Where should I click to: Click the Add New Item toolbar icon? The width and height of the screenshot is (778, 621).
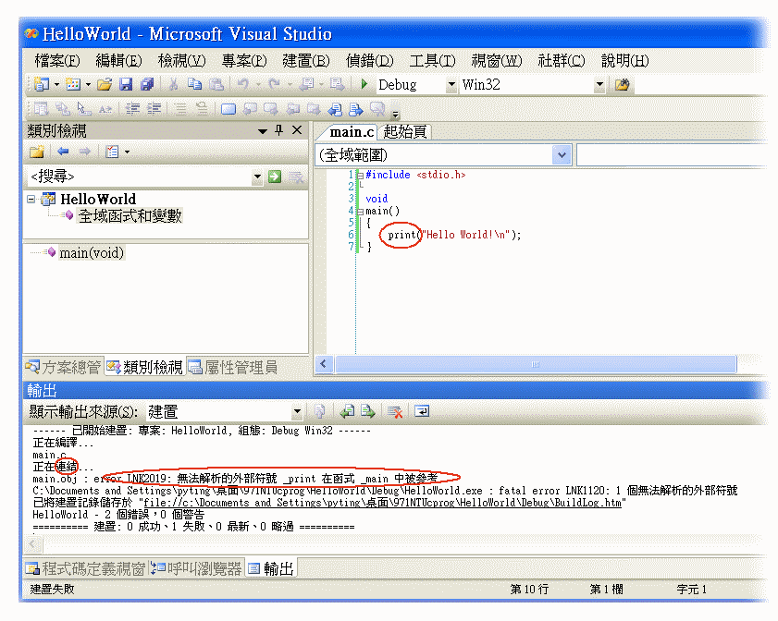[73, 85]
